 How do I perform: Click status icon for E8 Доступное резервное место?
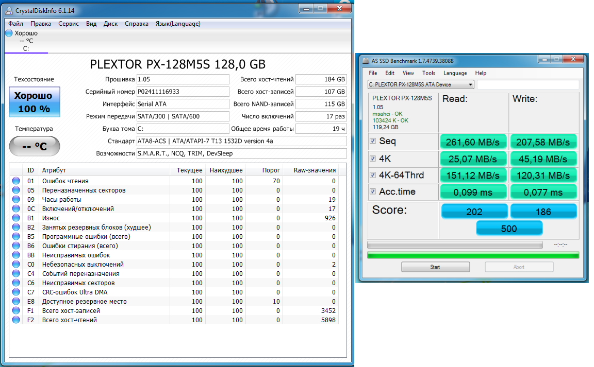[16, 301]
